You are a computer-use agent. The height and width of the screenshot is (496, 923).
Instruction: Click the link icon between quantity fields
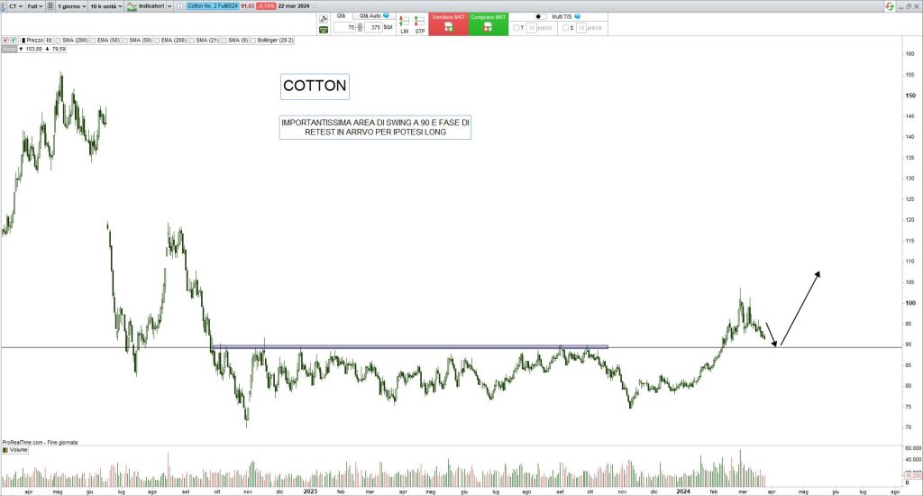click(360, 28)
